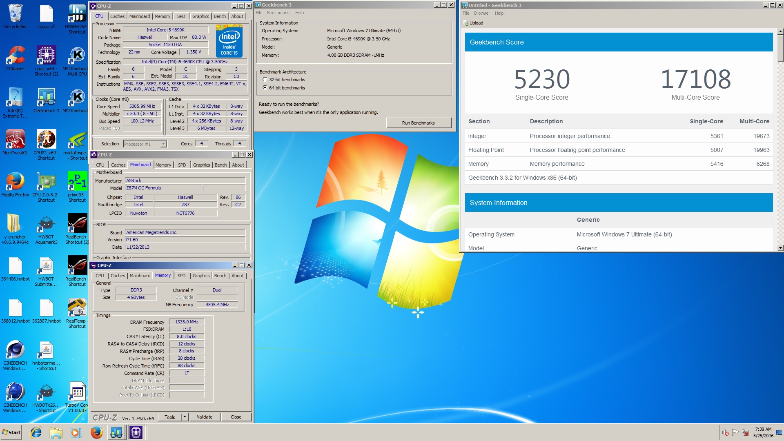The height and width of the screenshot is (441, 784).
Task: Click Run Benchmarks button
Action: (419, 123)
